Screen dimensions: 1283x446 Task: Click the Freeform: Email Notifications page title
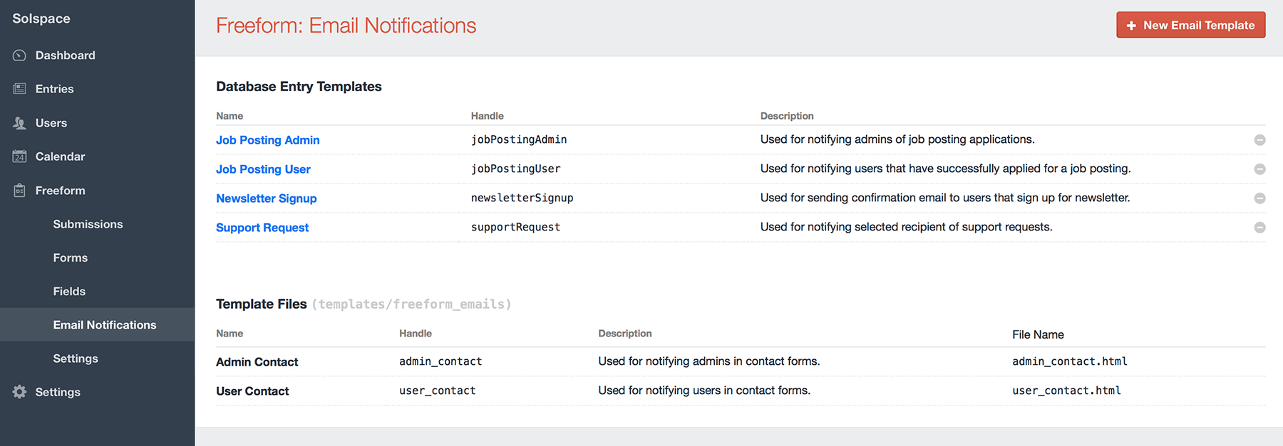point(346,26)
